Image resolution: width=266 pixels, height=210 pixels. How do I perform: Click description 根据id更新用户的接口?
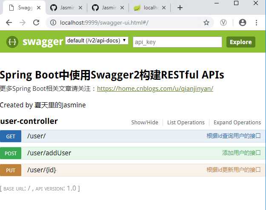tap(233, 170)
